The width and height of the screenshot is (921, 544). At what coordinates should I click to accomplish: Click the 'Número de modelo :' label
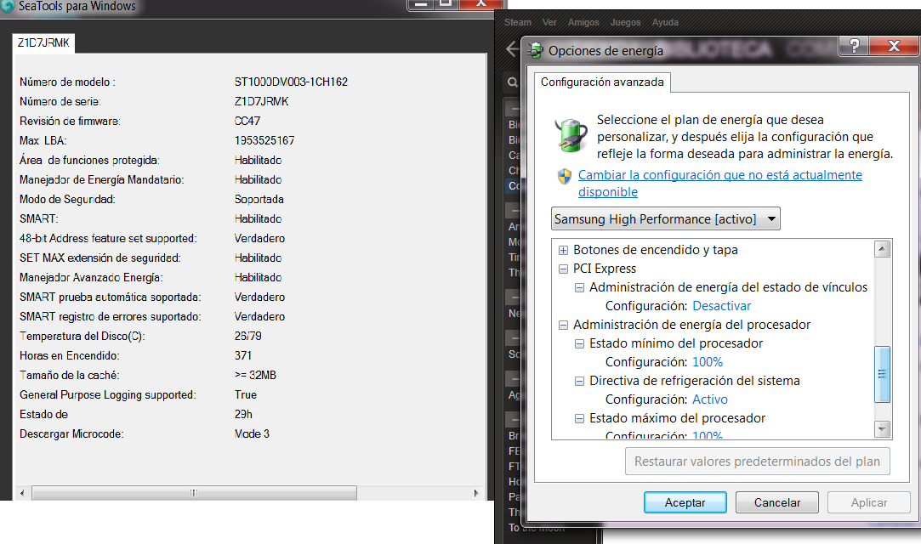click(67, 82)
